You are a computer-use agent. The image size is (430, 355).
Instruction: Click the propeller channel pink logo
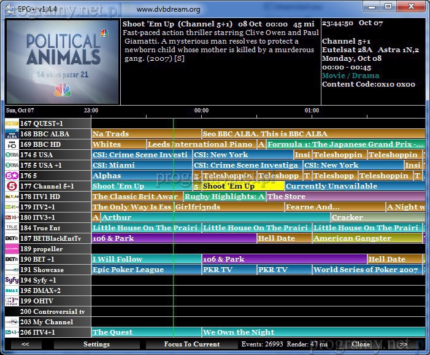11,249
